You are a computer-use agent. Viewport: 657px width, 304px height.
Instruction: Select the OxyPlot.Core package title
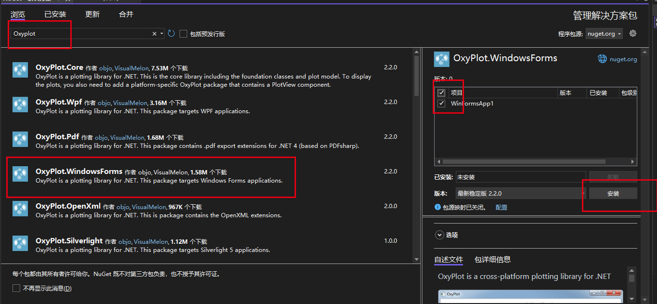point(60,67)
